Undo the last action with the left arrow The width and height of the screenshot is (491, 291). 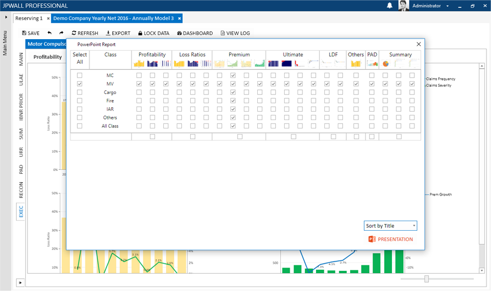(x=49, y=33)
